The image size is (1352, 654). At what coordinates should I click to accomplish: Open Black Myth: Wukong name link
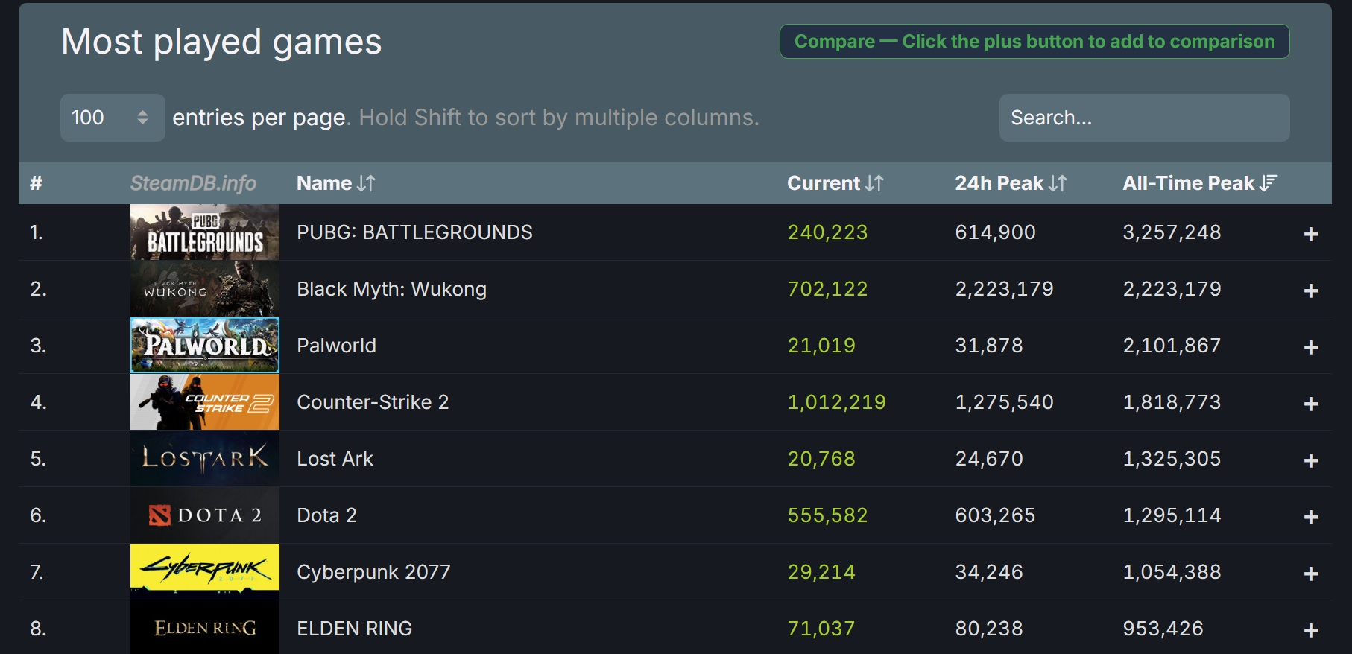(391, 289)
